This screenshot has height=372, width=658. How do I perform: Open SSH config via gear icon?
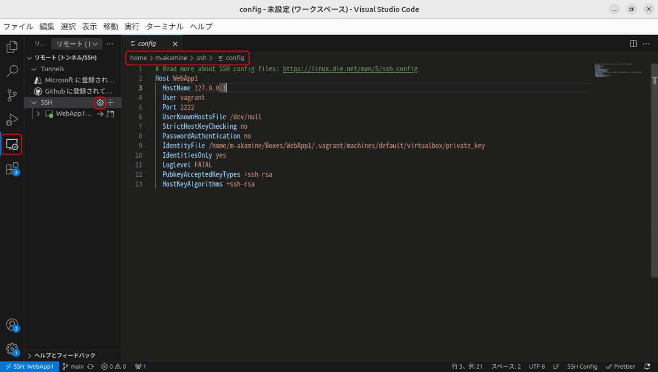tap(100, 102)
